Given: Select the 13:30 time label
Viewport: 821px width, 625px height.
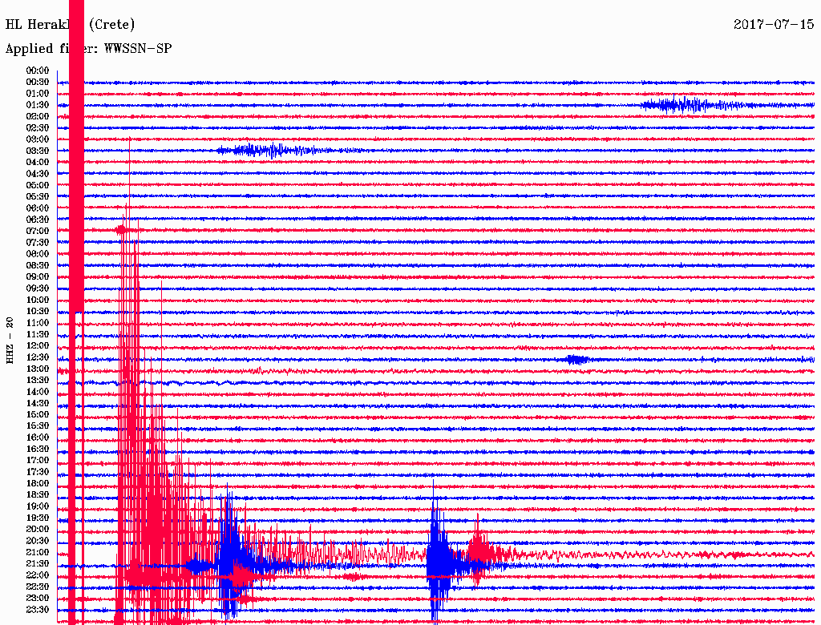Looking at the screenshot, I should point(37,380).
